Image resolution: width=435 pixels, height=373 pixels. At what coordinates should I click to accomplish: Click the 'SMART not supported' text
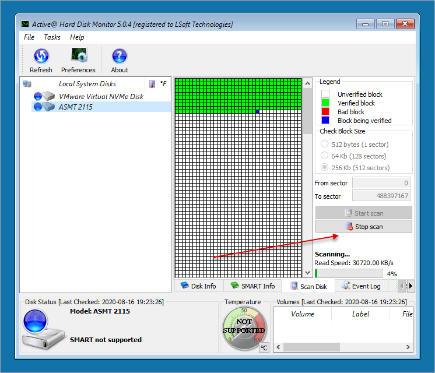click(x=106, y=340)
